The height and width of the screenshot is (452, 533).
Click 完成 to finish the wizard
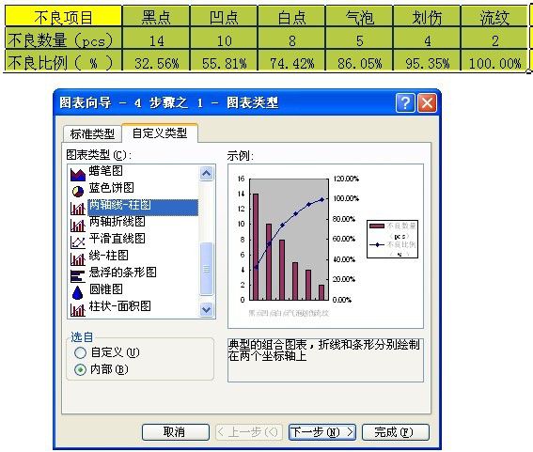click(396, 432)
